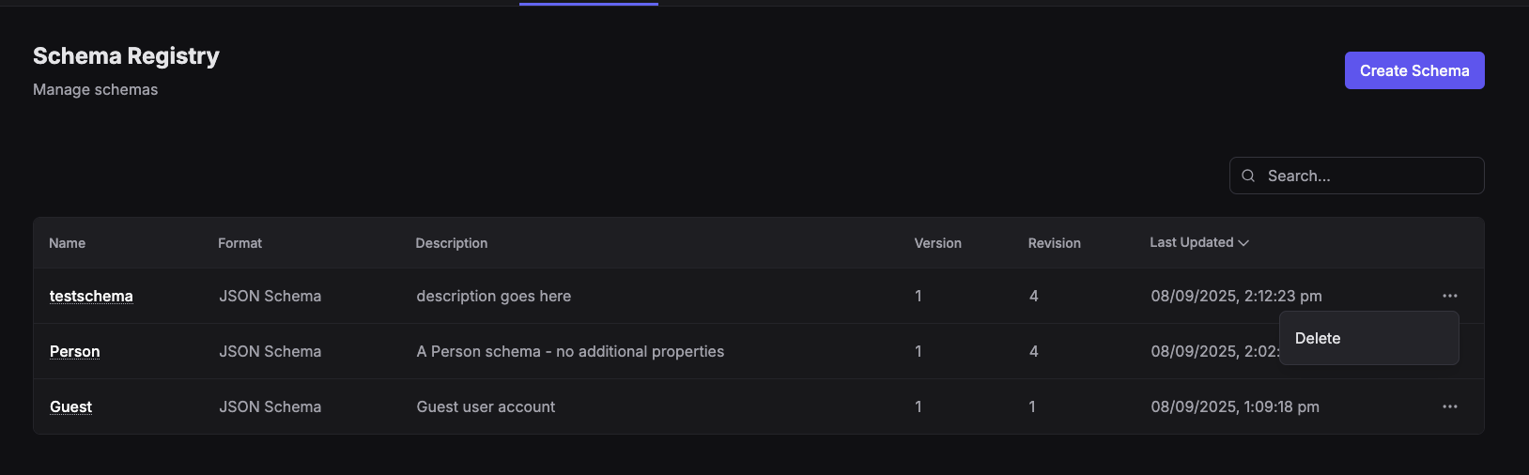1529x475 pixels.
Task: Select the active tab indicator at top
Action: [x=589, y=4]
